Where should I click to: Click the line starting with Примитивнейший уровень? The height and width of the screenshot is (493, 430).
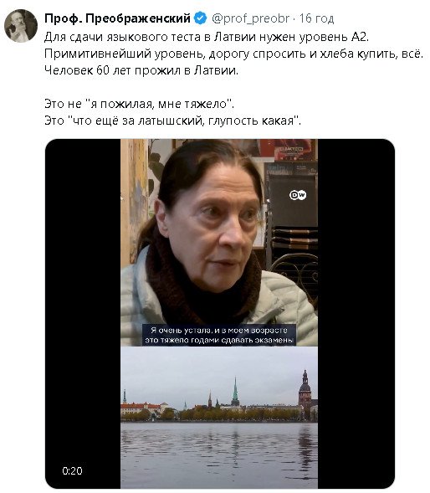click(234, 54)
